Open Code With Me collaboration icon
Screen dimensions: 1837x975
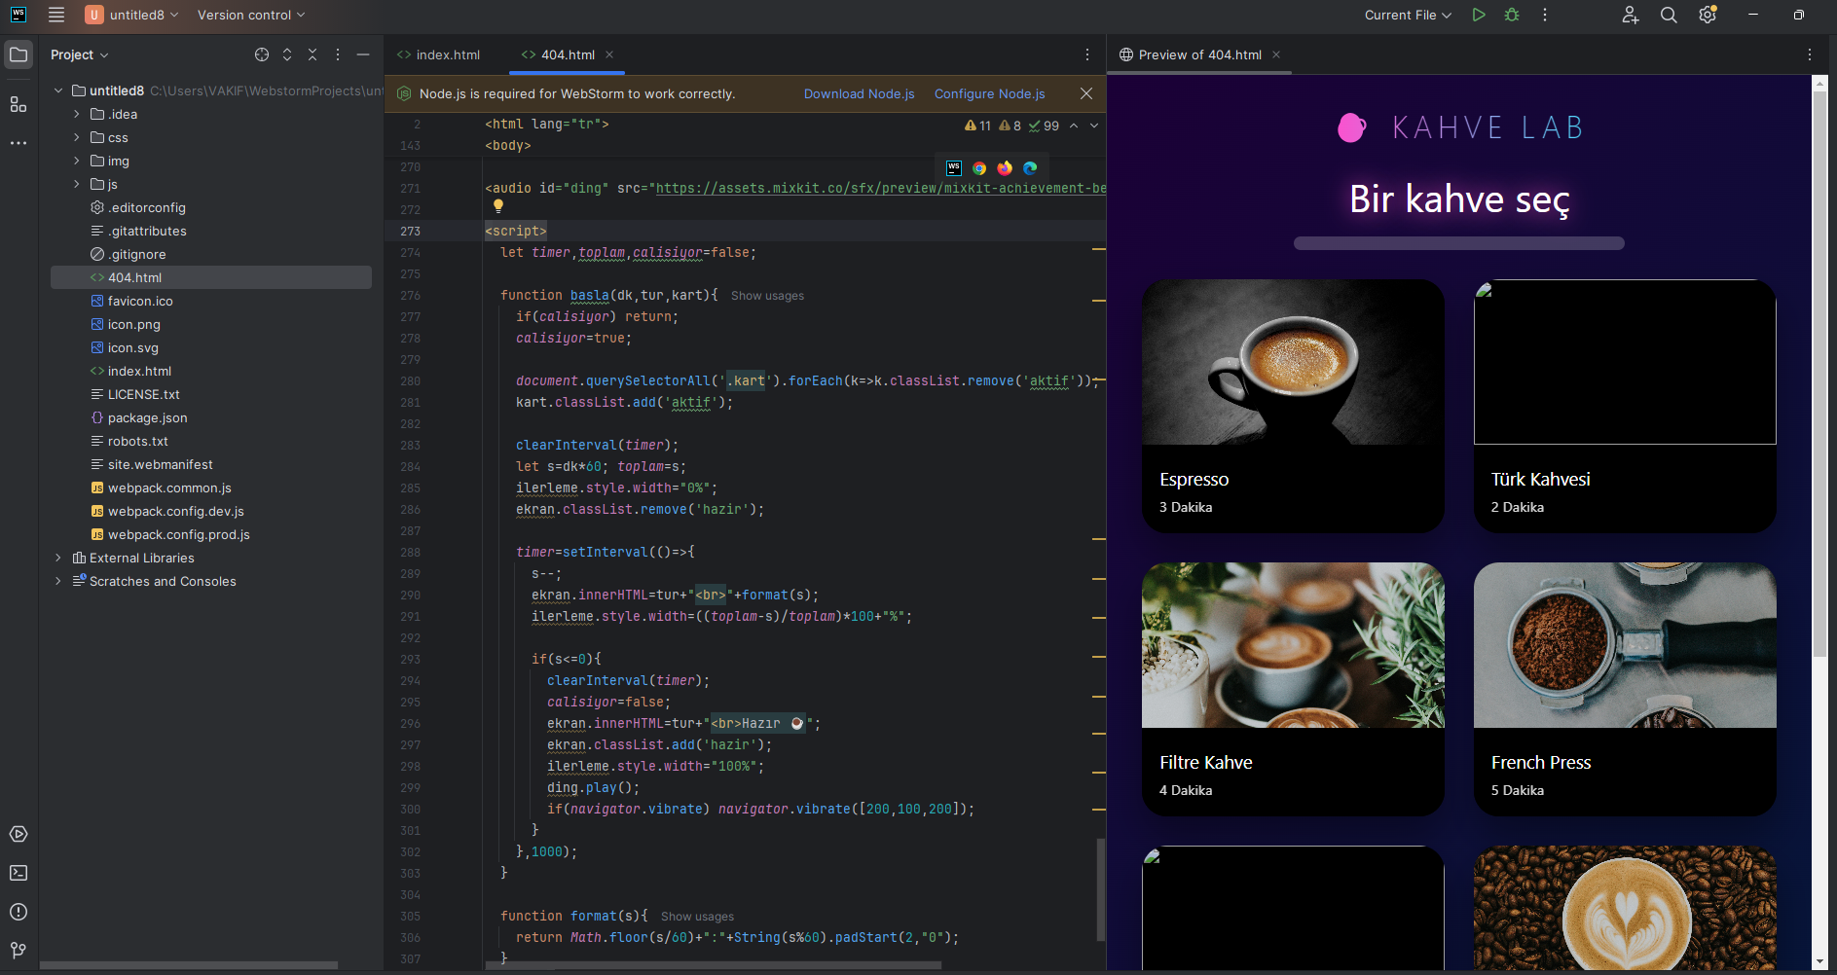point(1631,15)
